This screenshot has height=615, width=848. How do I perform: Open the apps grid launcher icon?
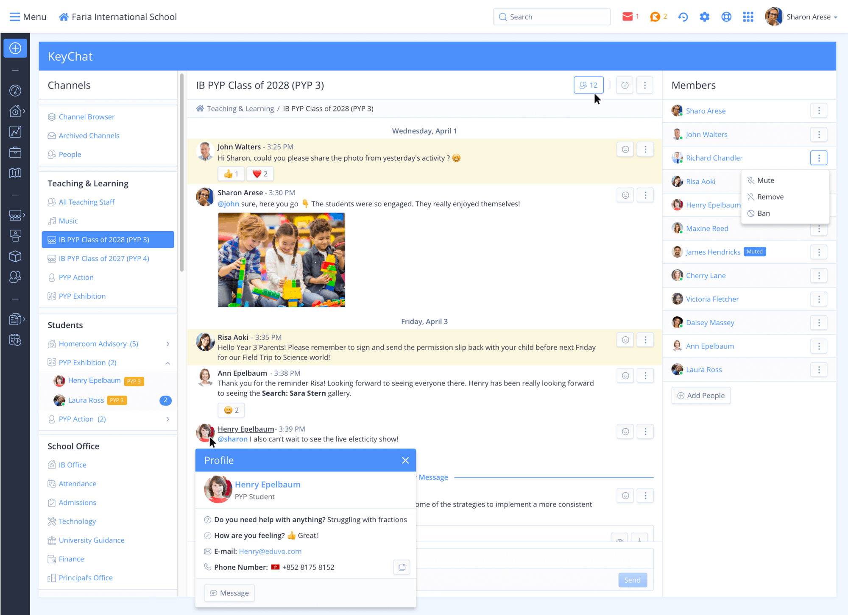point(748,17)
